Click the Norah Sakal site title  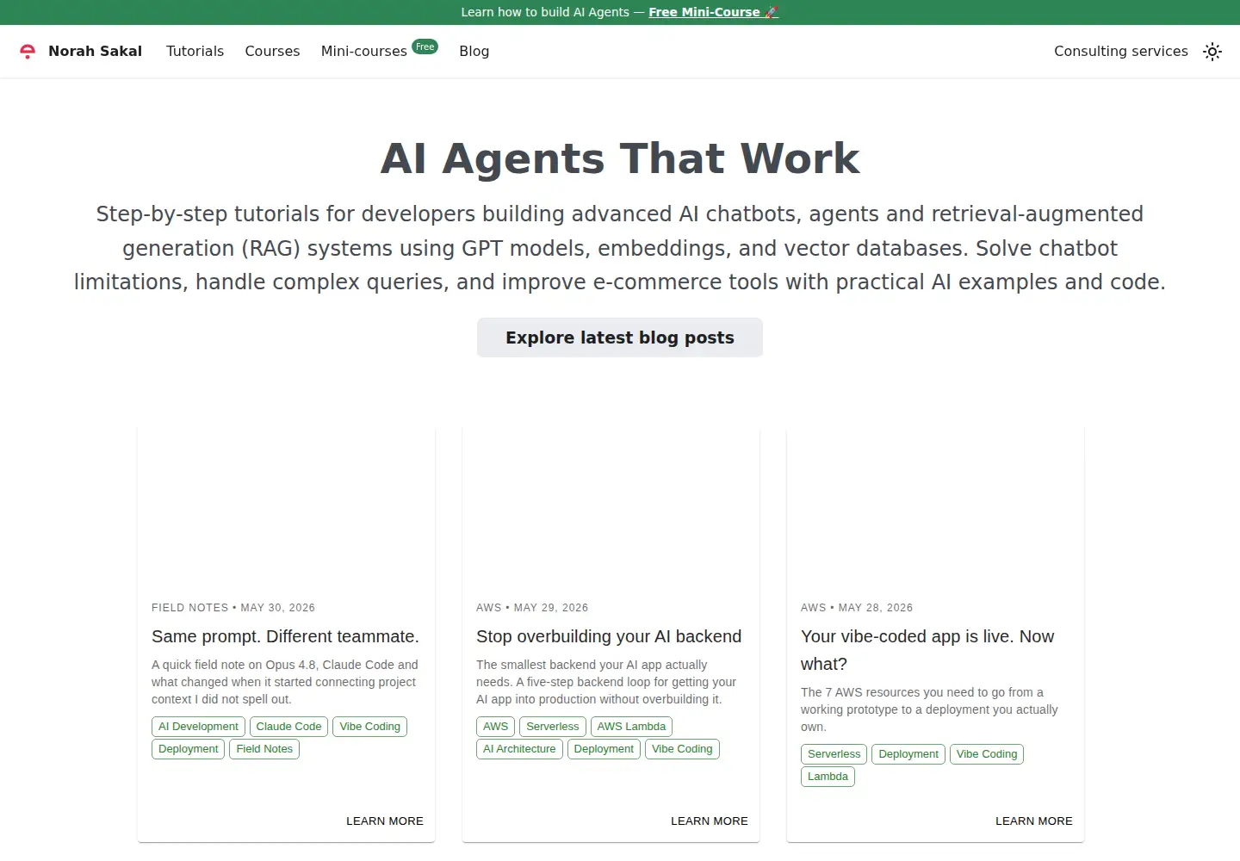pyautogui.click(x=95, y=52)
